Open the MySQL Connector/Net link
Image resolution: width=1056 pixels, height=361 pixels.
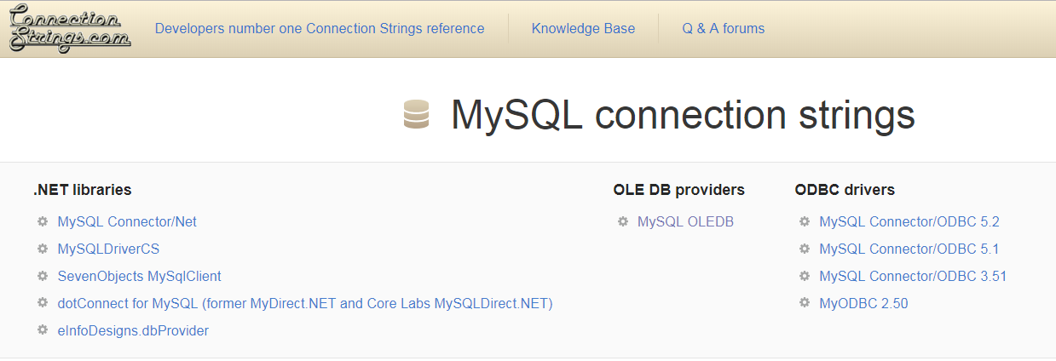127,221
